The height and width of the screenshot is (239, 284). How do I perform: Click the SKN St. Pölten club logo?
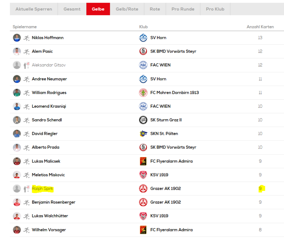click(143, 134)
